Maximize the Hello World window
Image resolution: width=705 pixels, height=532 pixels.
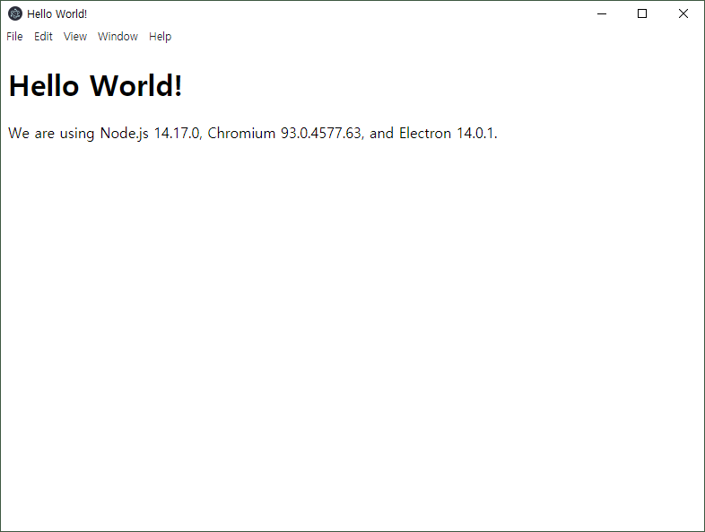point(642,13)
